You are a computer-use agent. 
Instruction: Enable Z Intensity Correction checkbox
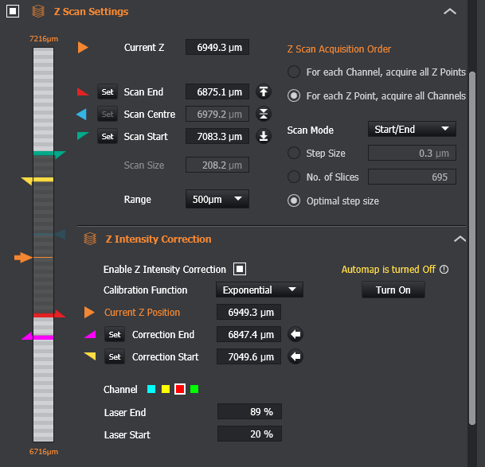coord(240,269)
